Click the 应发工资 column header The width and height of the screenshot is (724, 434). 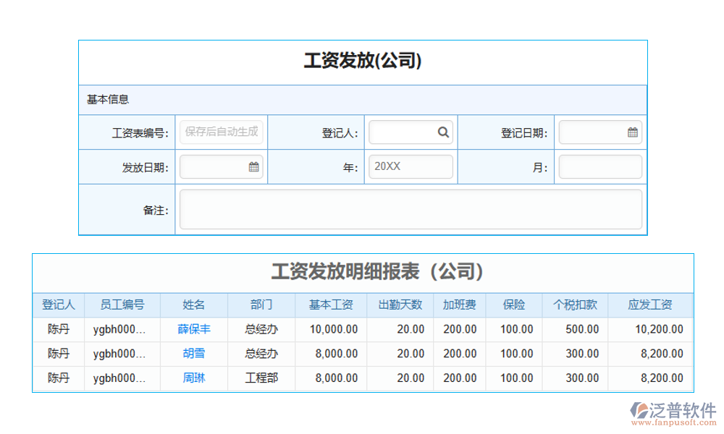650,305
